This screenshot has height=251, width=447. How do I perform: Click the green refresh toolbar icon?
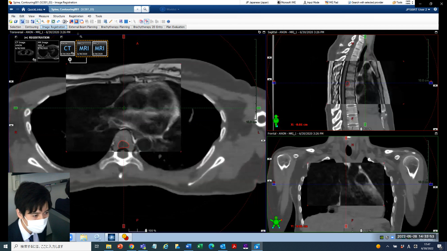[53, 21]
